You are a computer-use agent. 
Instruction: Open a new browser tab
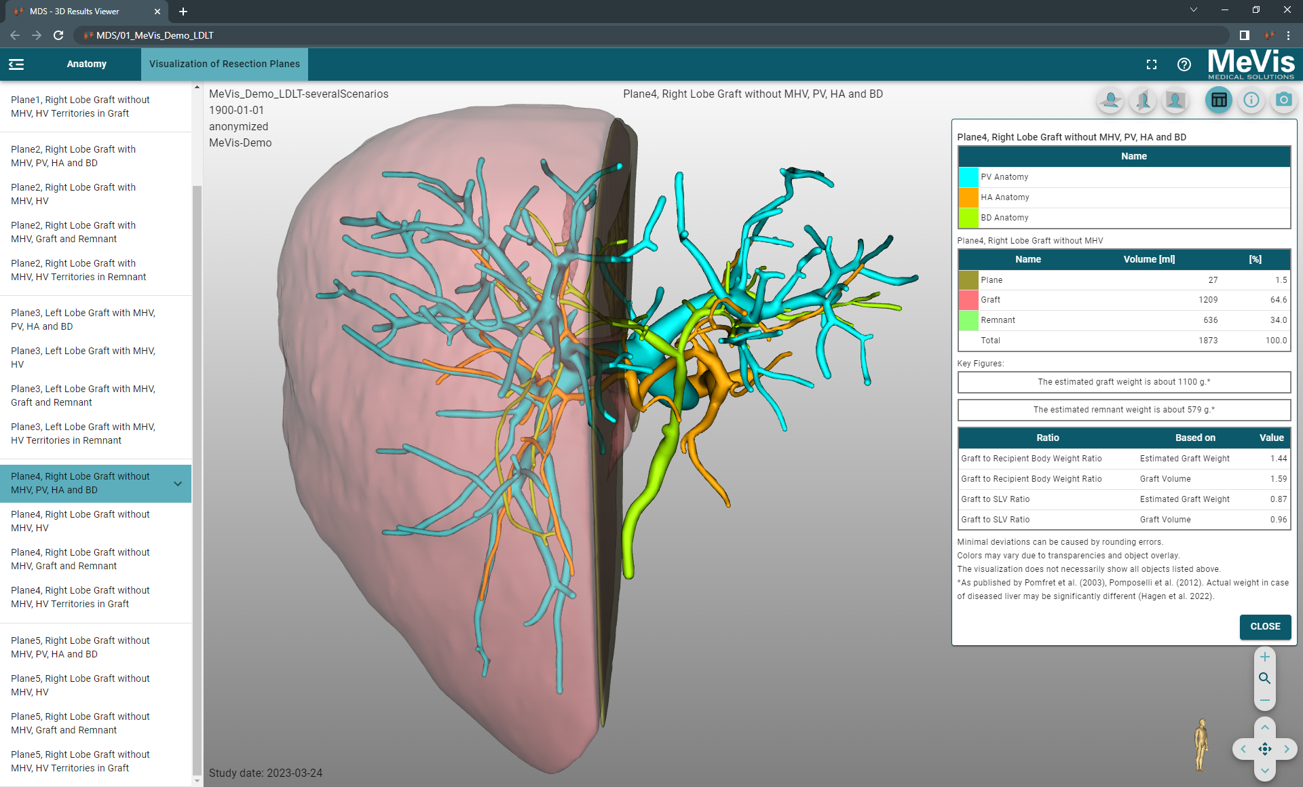(x=183, y=12)
